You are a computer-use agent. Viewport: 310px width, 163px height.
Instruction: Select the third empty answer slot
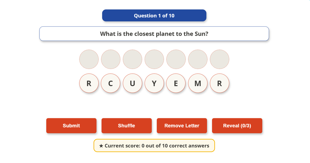point(133,59)
